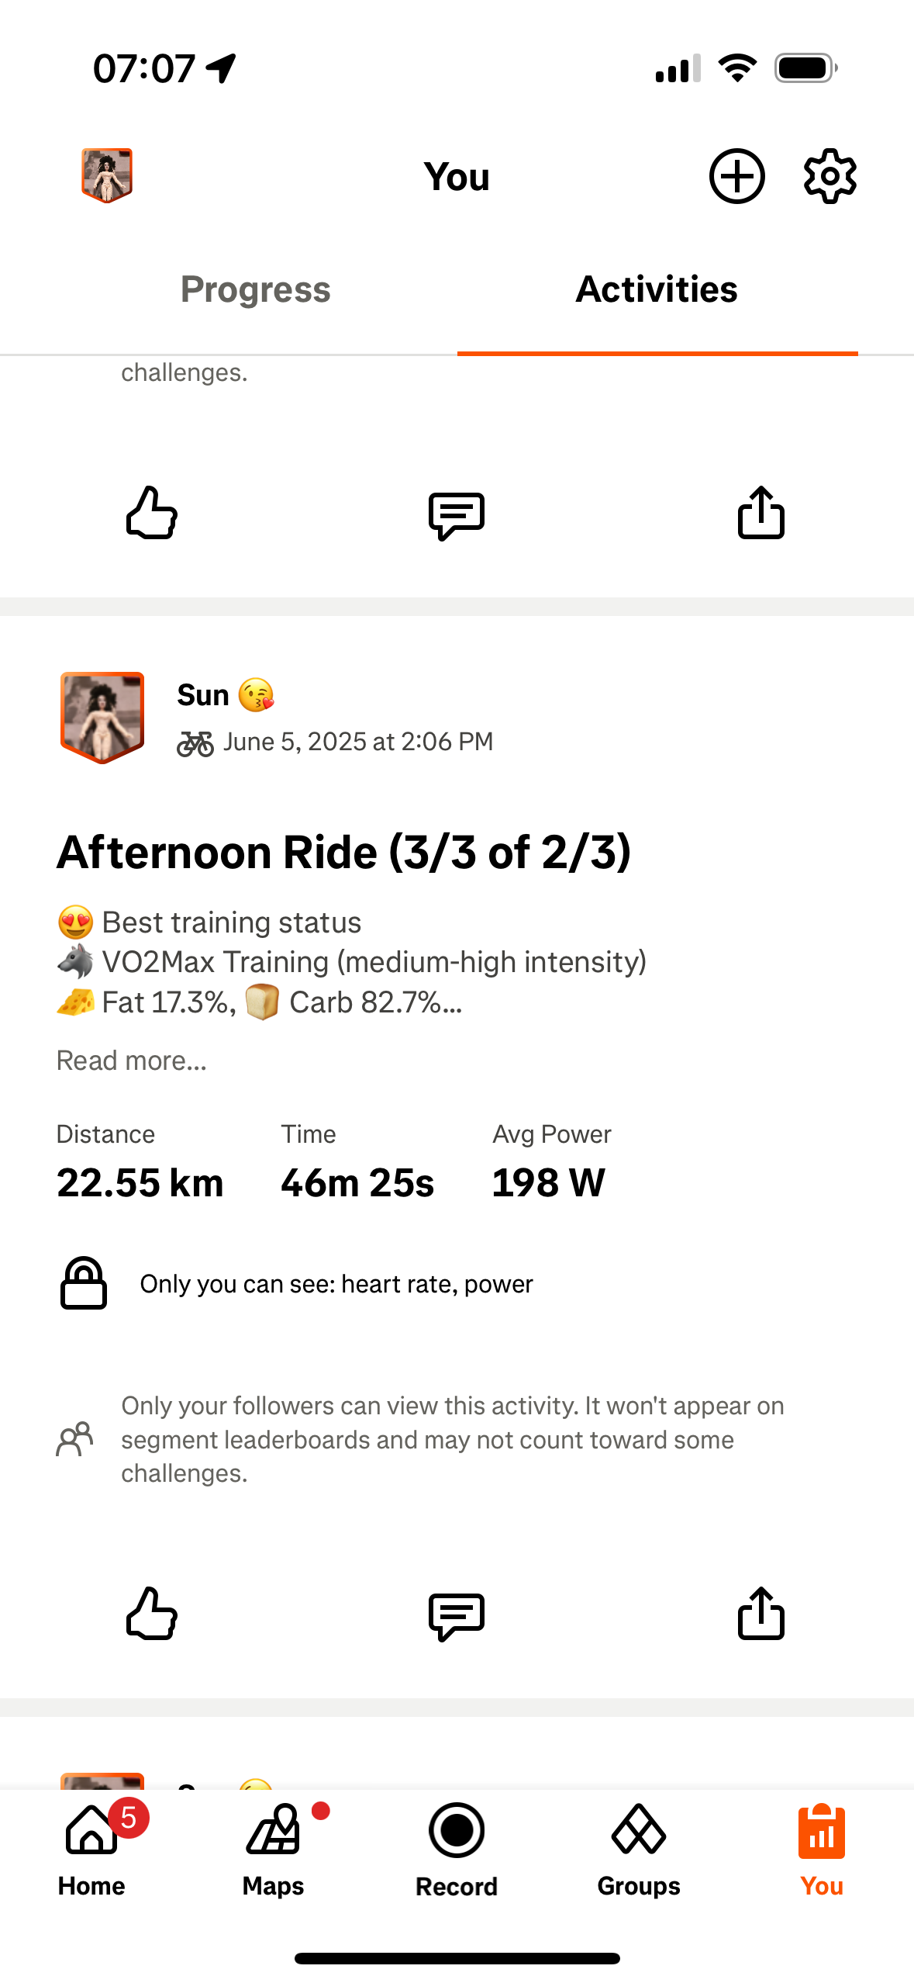Open settings via the gear icon
Viewport: 914px width, 1983px height.
(x=829, y=176)
